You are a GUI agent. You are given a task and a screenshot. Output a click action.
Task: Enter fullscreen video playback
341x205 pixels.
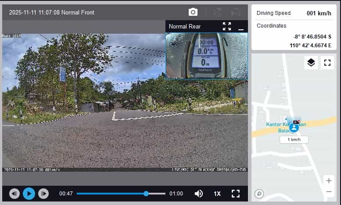pyautogui.click(x=236, y=194)
